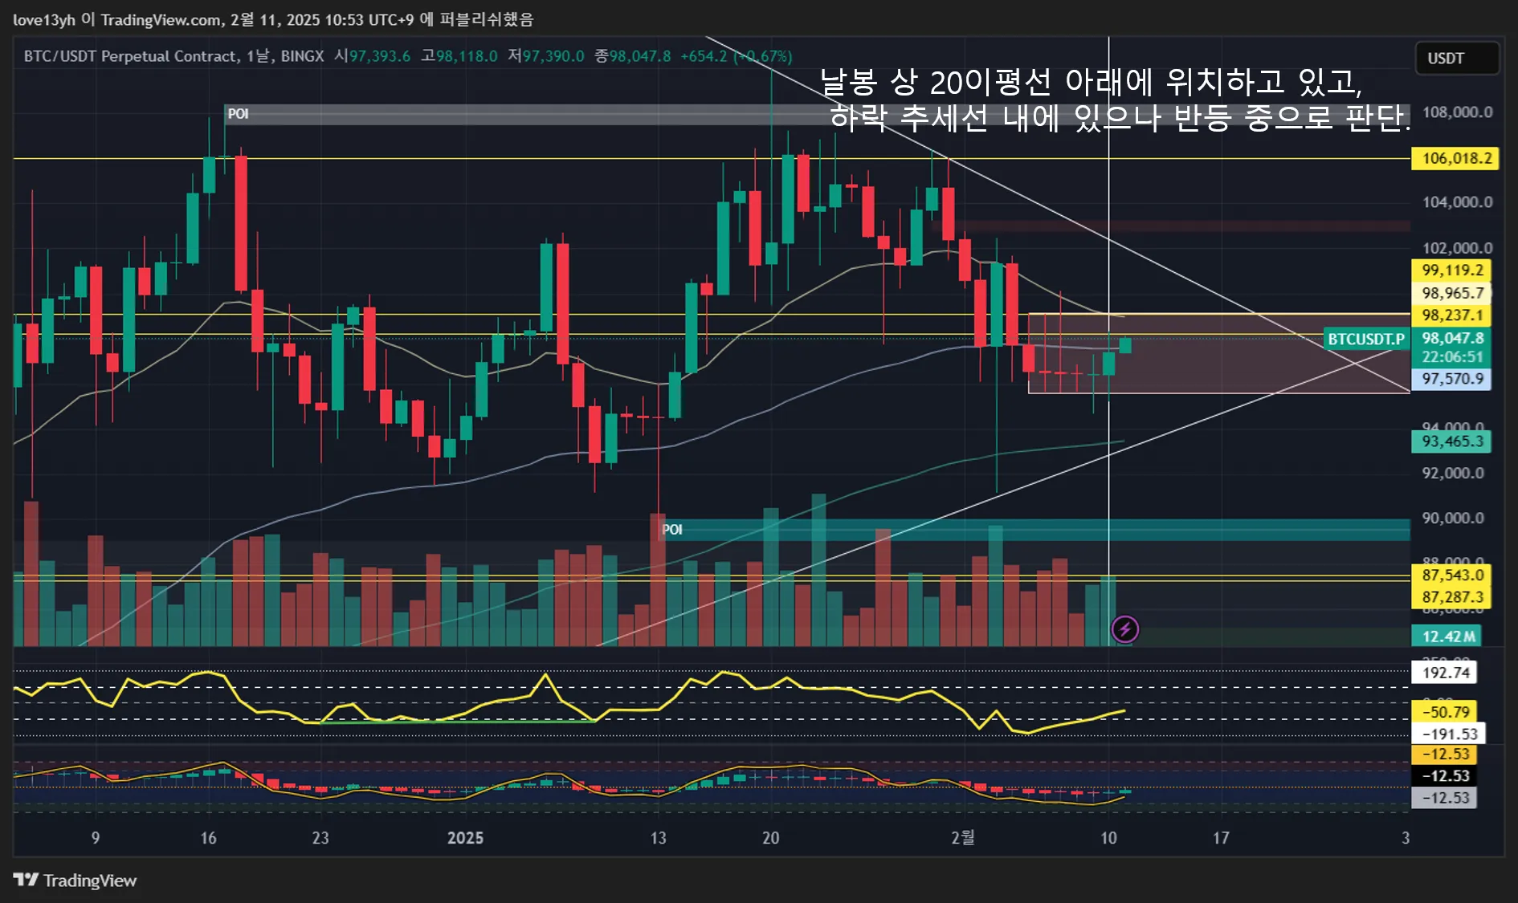Screen dimensions: 1518x903
Task: Click the 20 date on time axis
Action: pyautogui.click(x=770, y=838)
